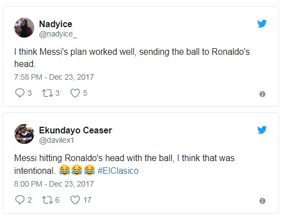Open the #ElClasico hashtag link
The width and height of the screenshot is (284, 217).
click(118, 170)
